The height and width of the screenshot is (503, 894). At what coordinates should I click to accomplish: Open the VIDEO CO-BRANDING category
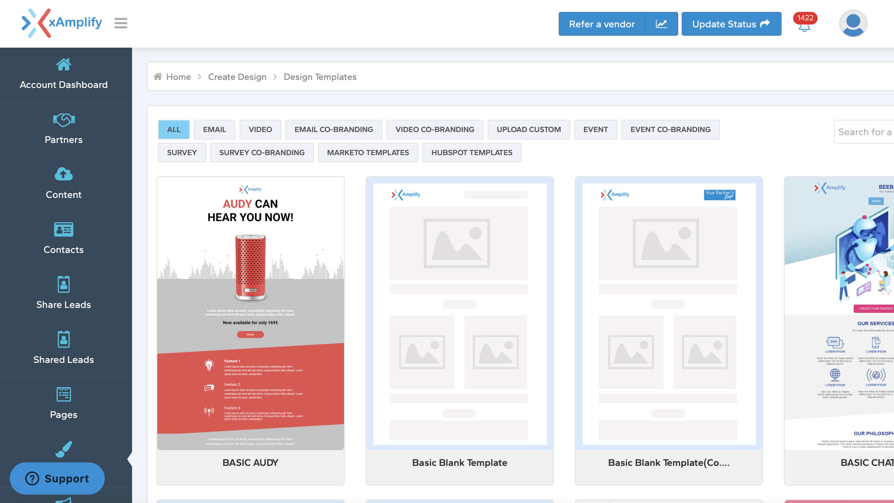pyautogui.click(x=434, y=129)
